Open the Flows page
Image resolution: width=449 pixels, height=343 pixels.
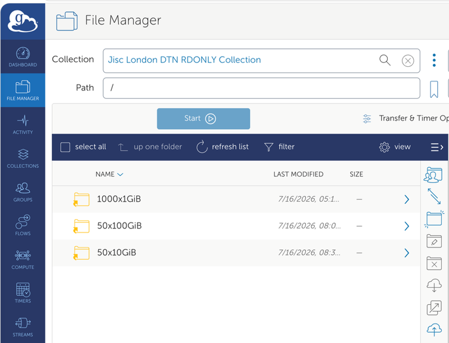coord(22,226)
